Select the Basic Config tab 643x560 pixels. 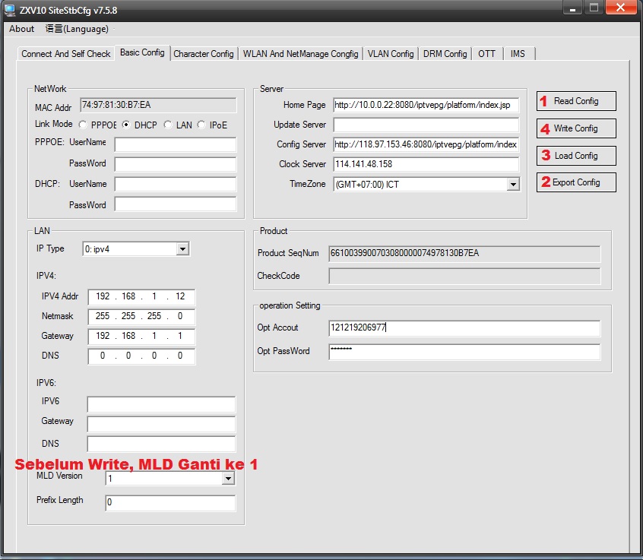142,52
